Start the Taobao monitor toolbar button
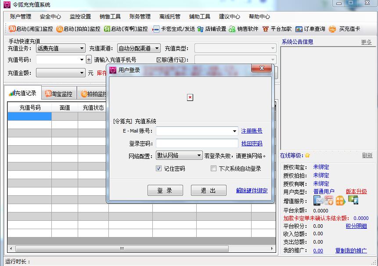 coord(31,29)
